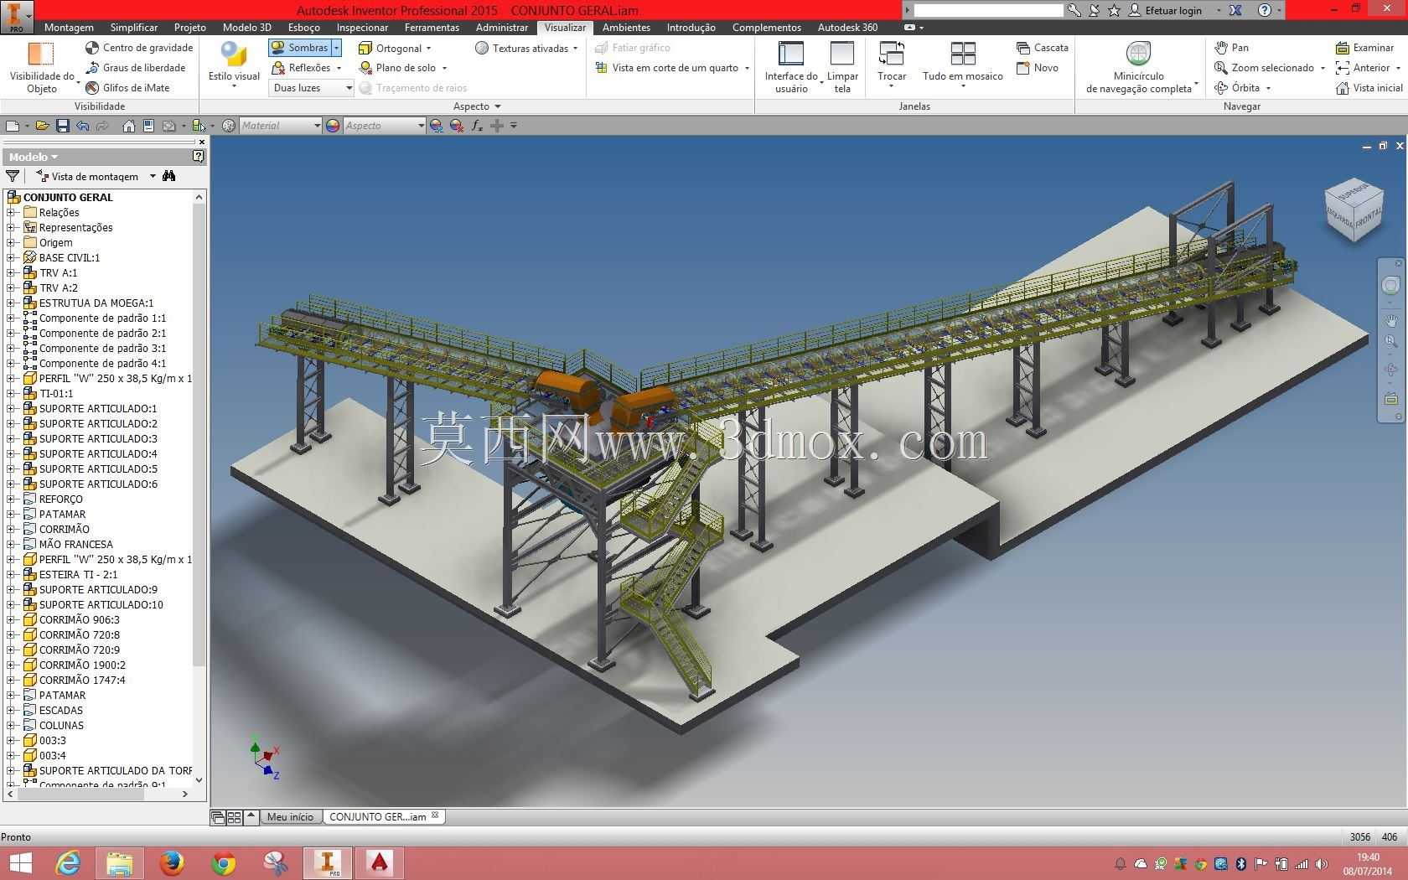
Task: Open the Simplificar ribbon tab
Action: pyautogui.click(x=134, y=28)
